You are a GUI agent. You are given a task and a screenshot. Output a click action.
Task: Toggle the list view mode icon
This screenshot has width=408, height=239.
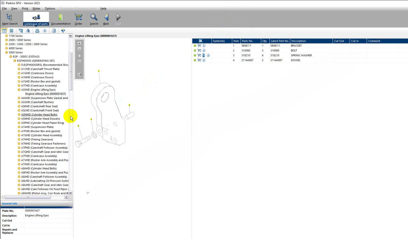pyautogui.click(x=11, y=31)
